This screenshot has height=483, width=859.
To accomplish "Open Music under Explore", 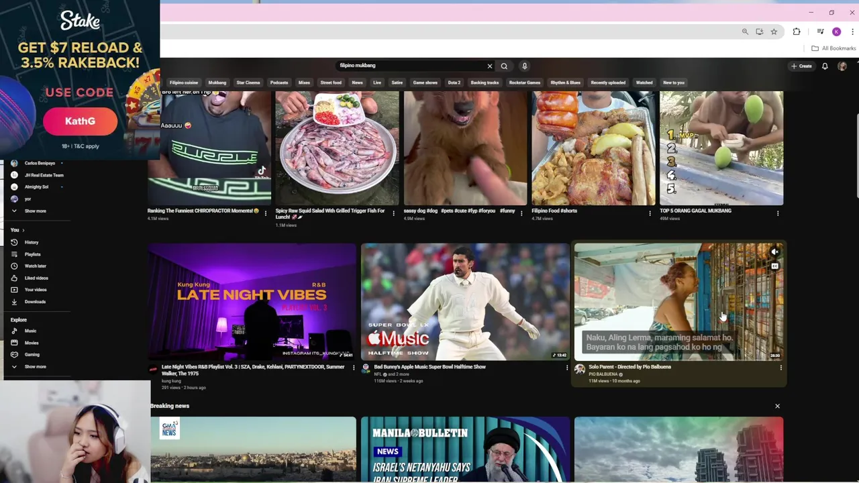I will point(30,331).
